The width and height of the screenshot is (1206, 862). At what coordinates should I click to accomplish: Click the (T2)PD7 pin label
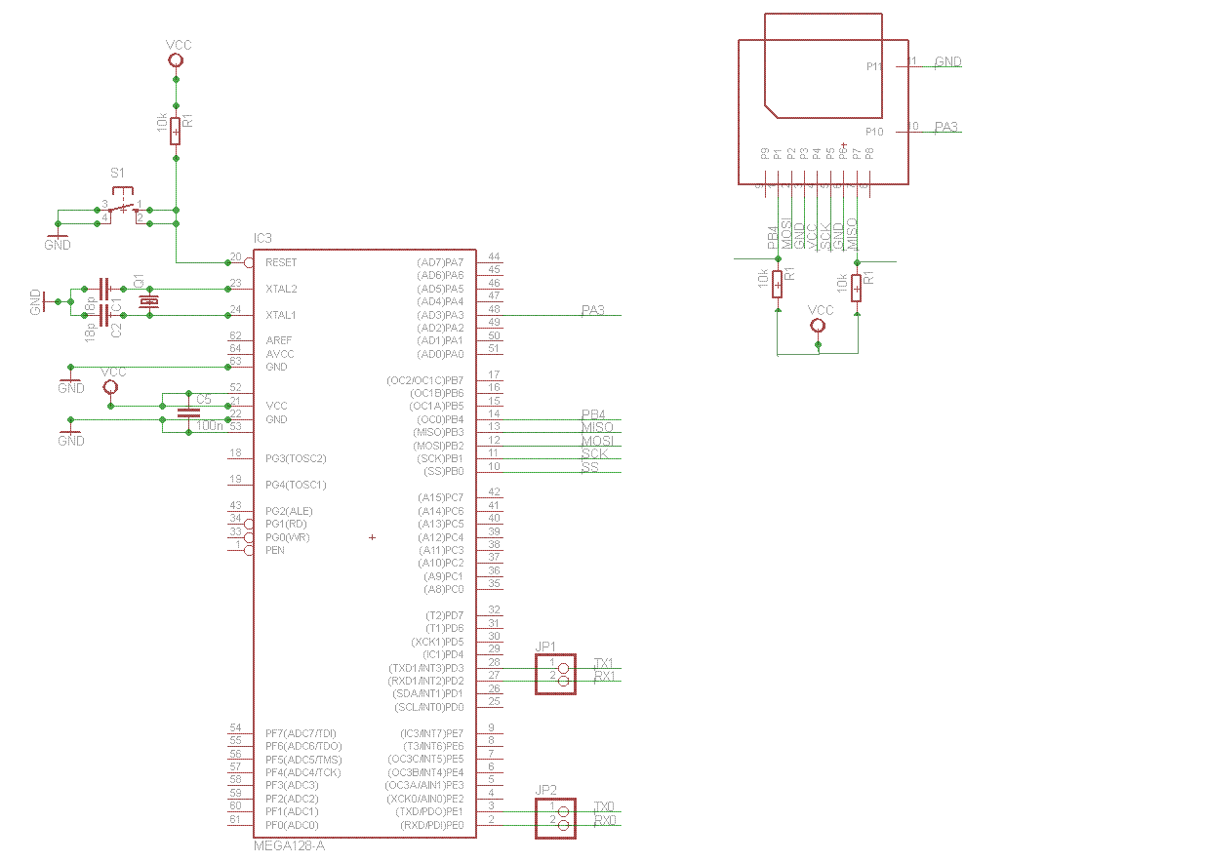445,615
